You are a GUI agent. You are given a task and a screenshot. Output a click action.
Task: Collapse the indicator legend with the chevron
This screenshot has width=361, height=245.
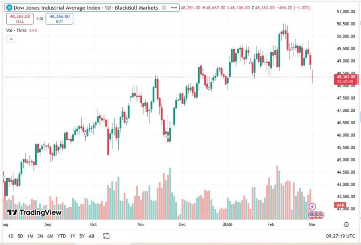pos(11,39)
